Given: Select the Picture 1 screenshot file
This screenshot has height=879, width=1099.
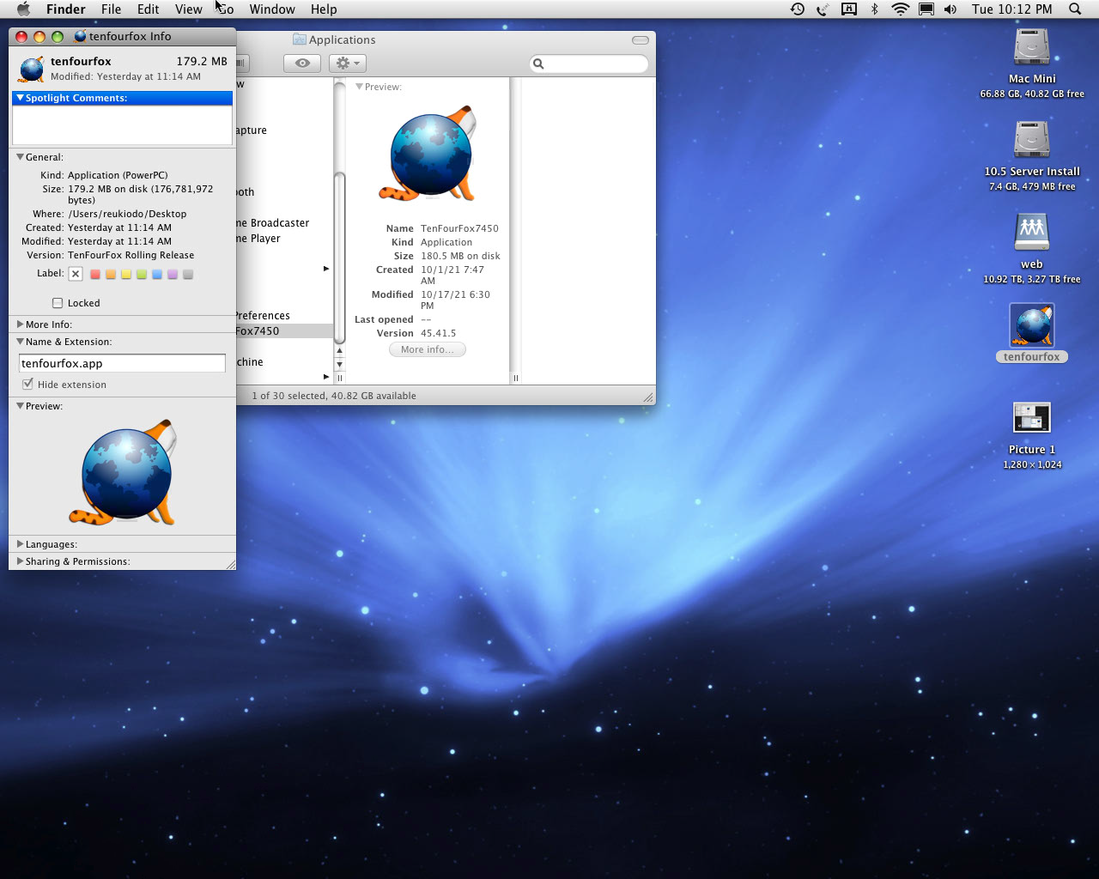Looking at the screenshot, I should 1031,419.
